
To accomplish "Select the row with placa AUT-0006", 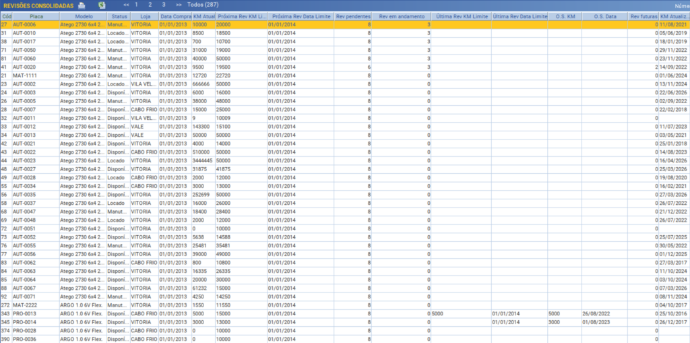I will tap(345, 25).
